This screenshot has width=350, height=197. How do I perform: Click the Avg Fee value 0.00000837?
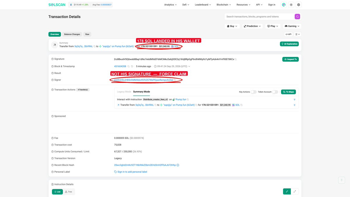[x=106, y=5]
